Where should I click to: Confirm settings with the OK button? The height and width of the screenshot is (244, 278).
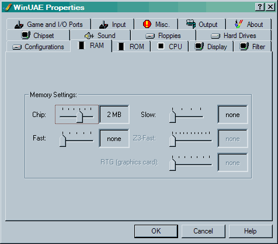pos(156,231)
